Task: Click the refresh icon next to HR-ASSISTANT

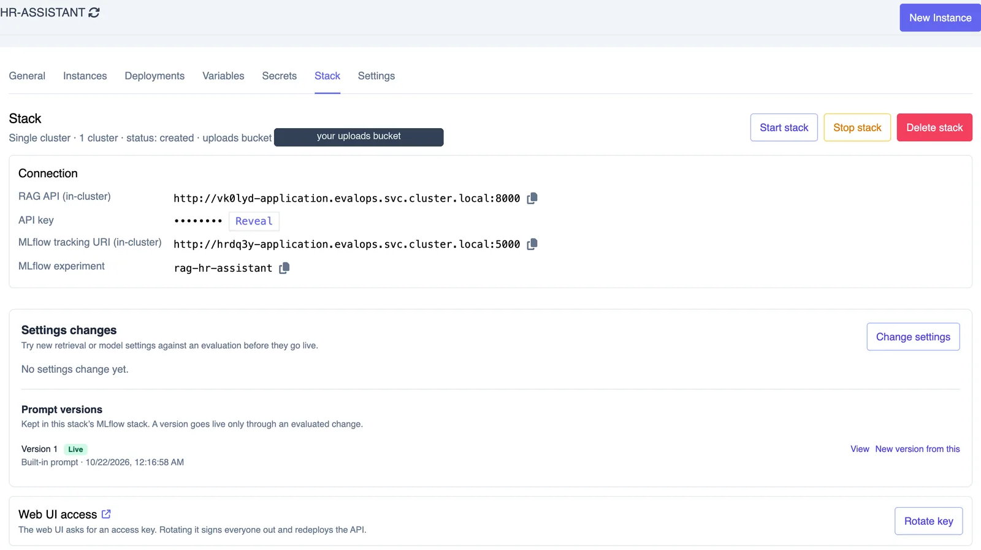Action: [94, 12]
